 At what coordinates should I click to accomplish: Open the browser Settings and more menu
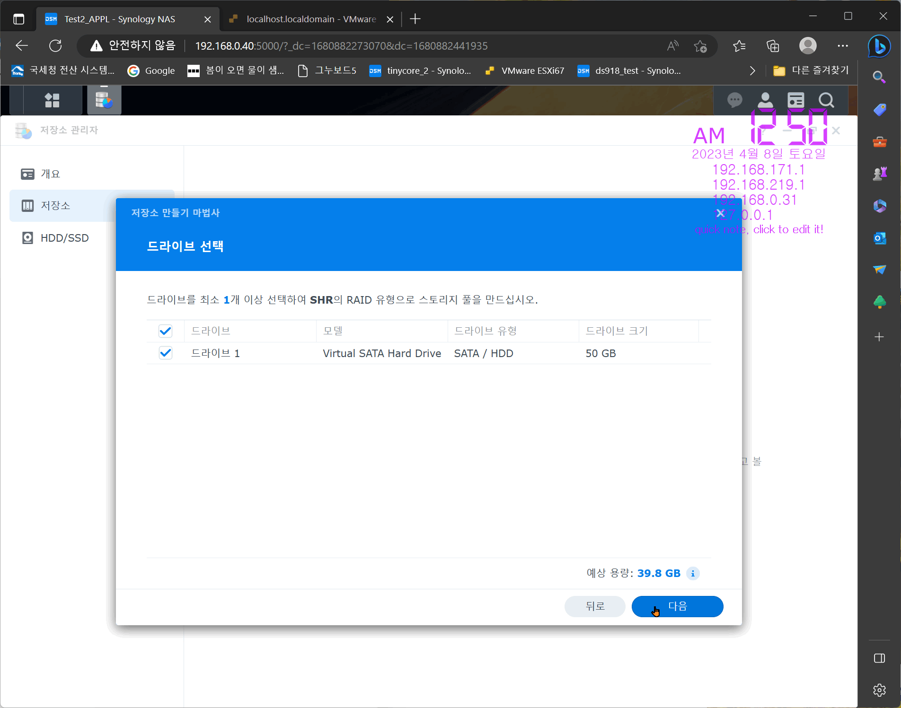(842, 46)
